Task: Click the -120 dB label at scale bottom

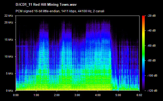Action: point(152,91)
